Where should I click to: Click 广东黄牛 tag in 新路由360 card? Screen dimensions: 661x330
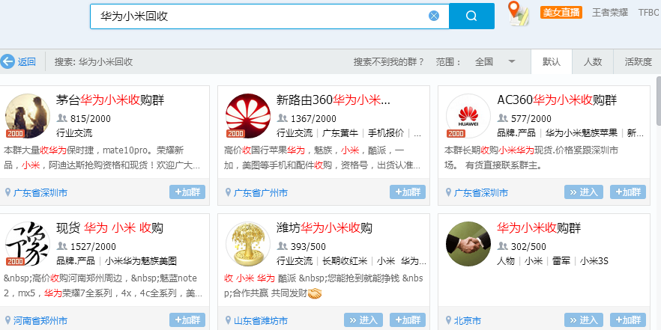tap(339, 133)
